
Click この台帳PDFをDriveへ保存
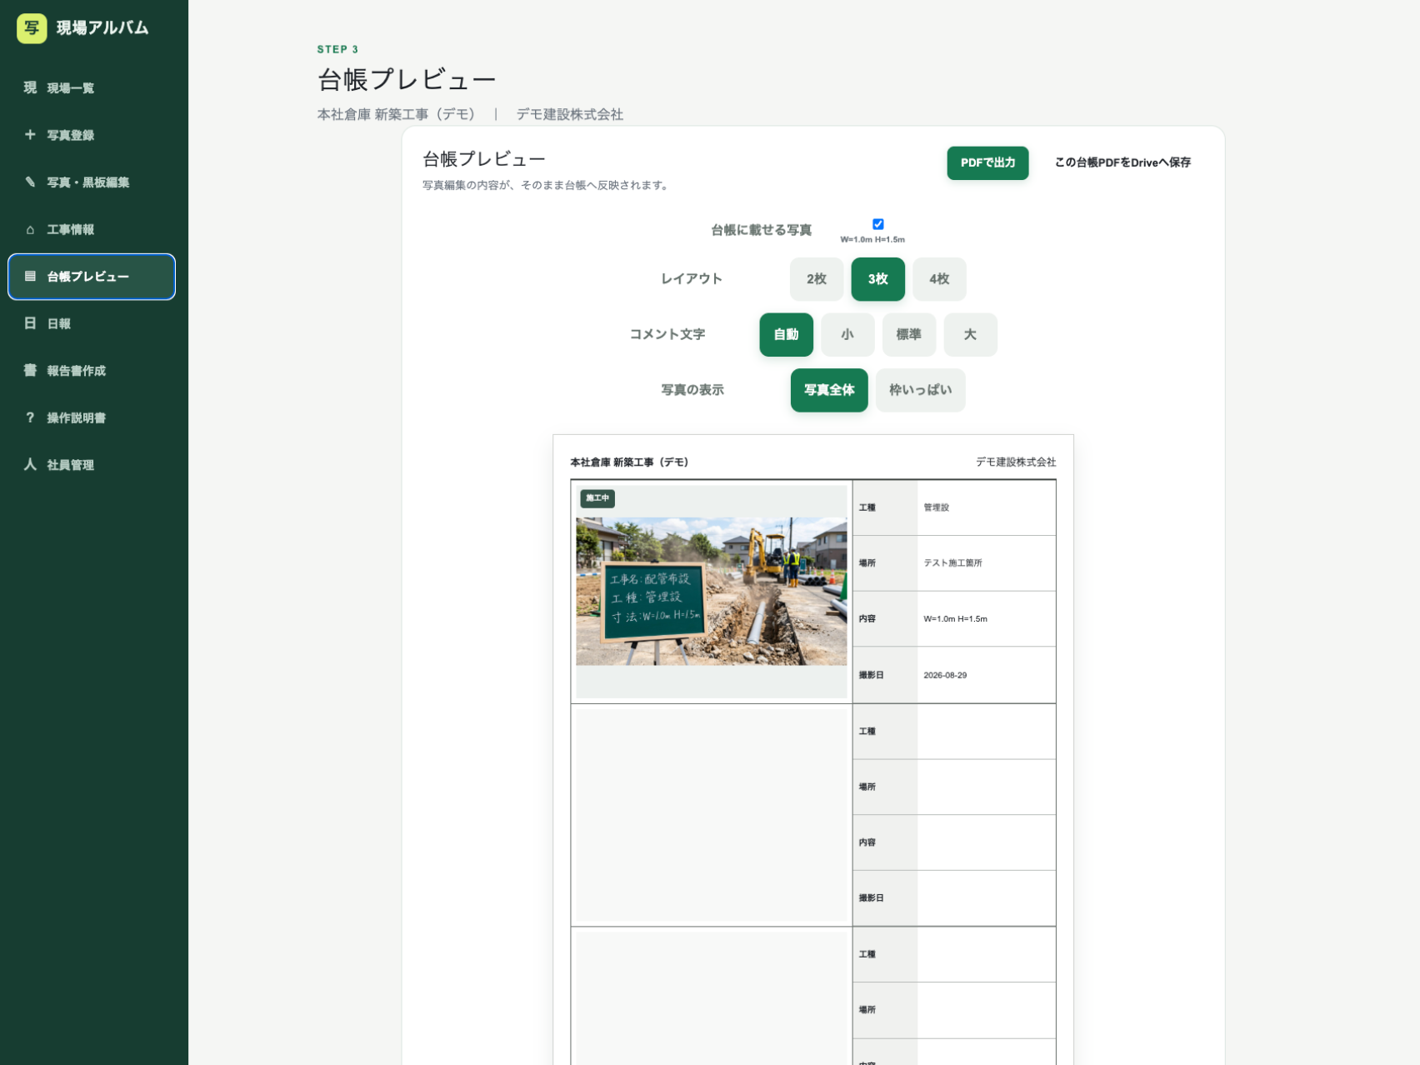coord(1122,162)
